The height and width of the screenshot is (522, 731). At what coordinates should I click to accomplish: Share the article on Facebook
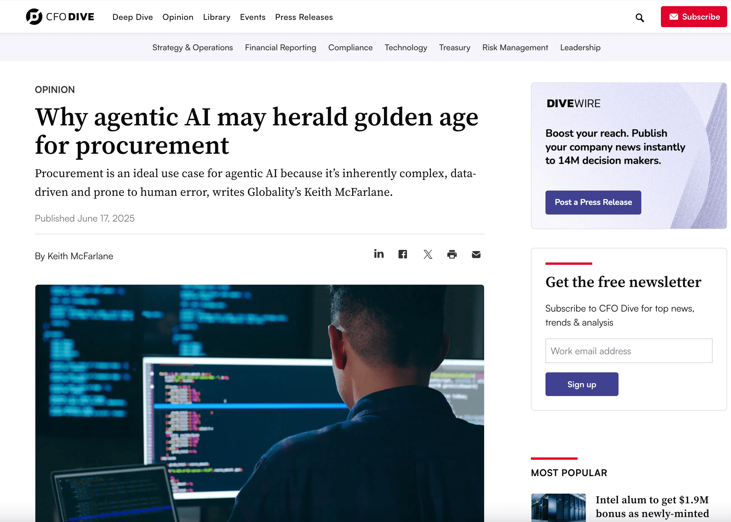click(x=403, y=254)
